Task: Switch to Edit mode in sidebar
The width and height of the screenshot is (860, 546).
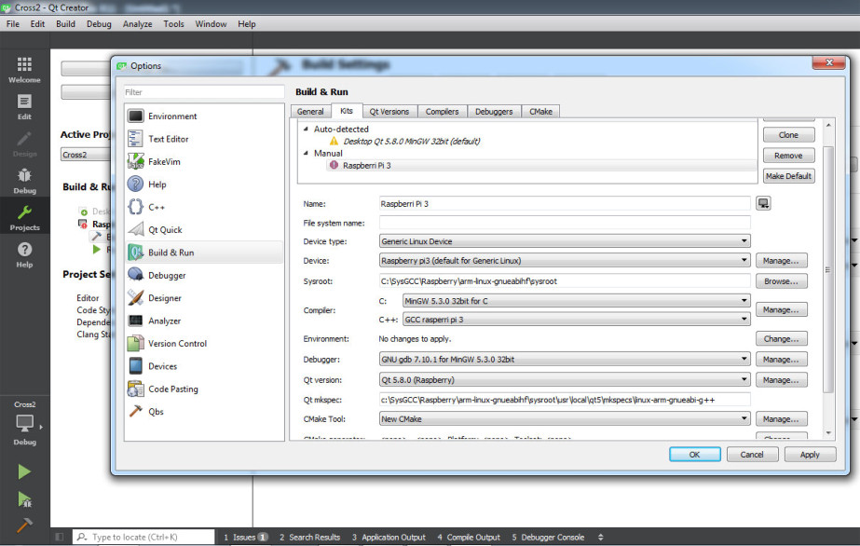Action: 24,107
